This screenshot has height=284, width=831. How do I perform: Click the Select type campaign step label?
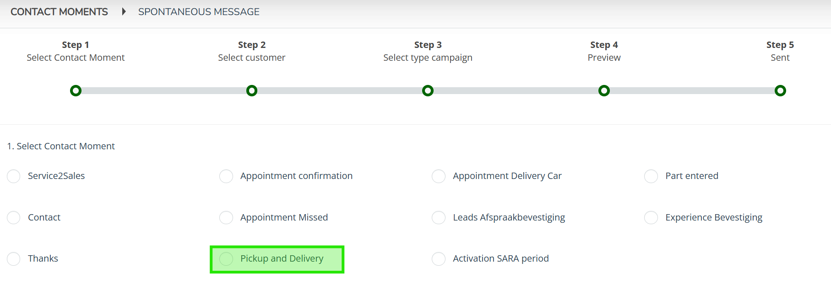click(x=428, y=58)
